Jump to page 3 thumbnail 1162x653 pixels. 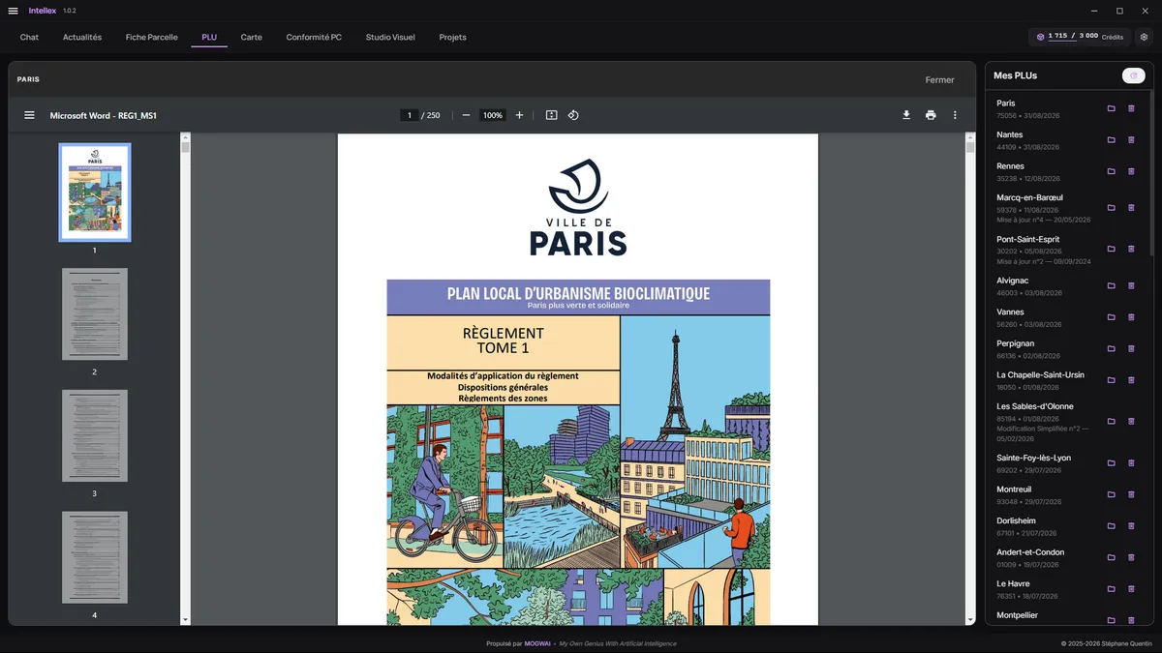tap(95, 436)
